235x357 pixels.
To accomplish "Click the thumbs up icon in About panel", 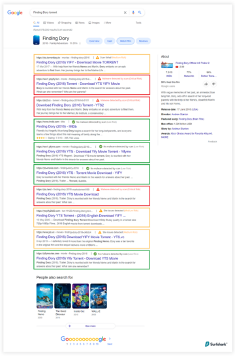I will click(x=206, y=84).
